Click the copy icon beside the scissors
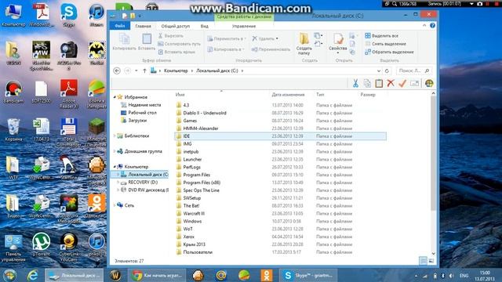 click(x=367, y=84)
